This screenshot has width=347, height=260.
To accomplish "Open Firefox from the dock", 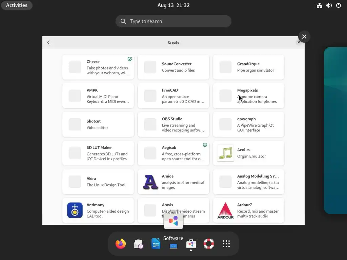I will click(121, 244).
